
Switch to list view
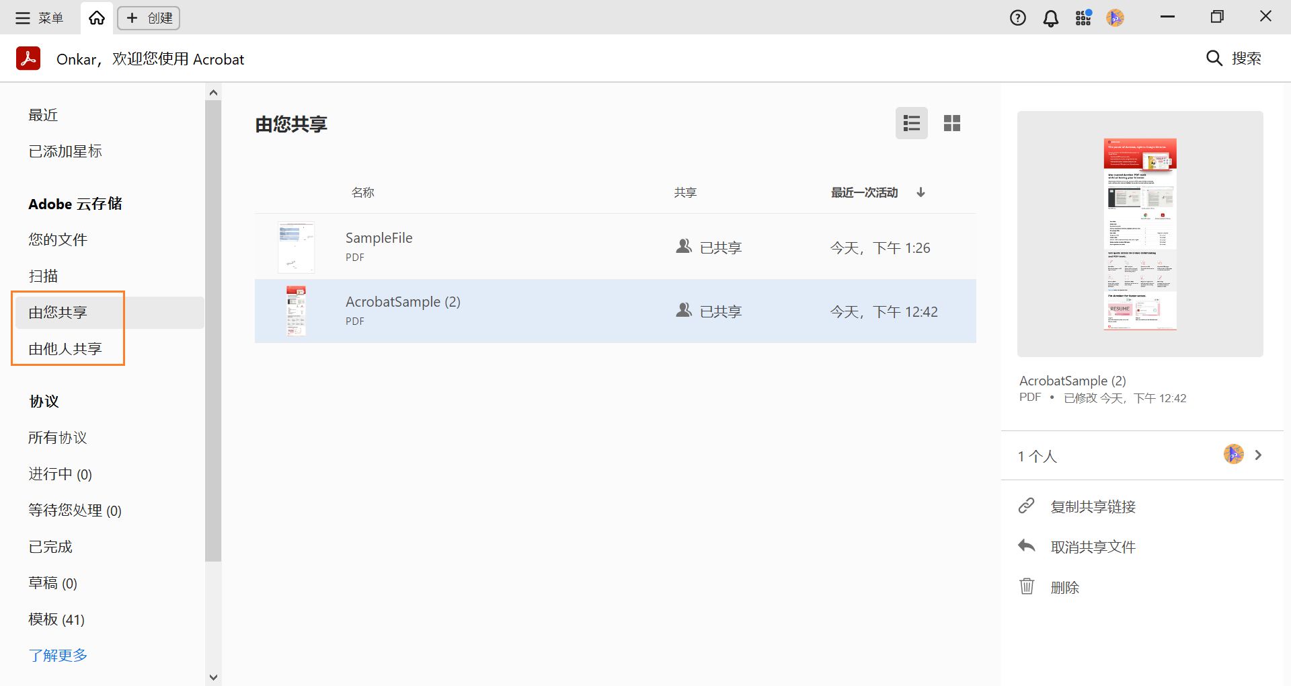click(x=912, y=123)
